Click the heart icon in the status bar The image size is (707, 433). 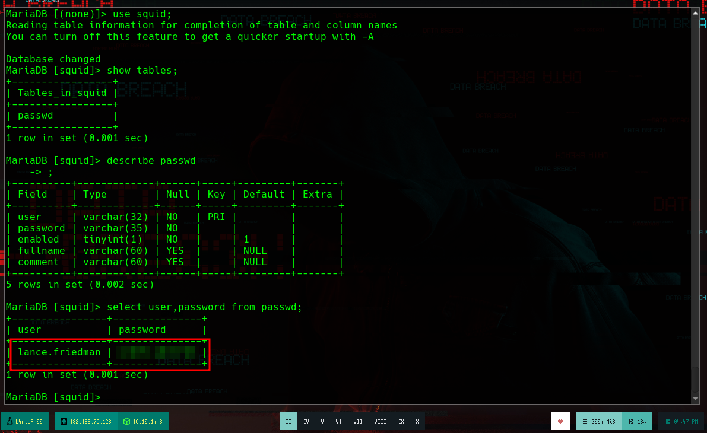tap(560, 422)
